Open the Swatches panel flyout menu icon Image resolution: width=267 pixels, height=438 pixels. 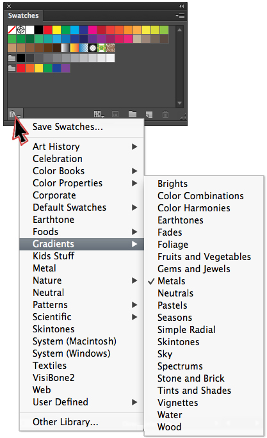pos(180,15)
